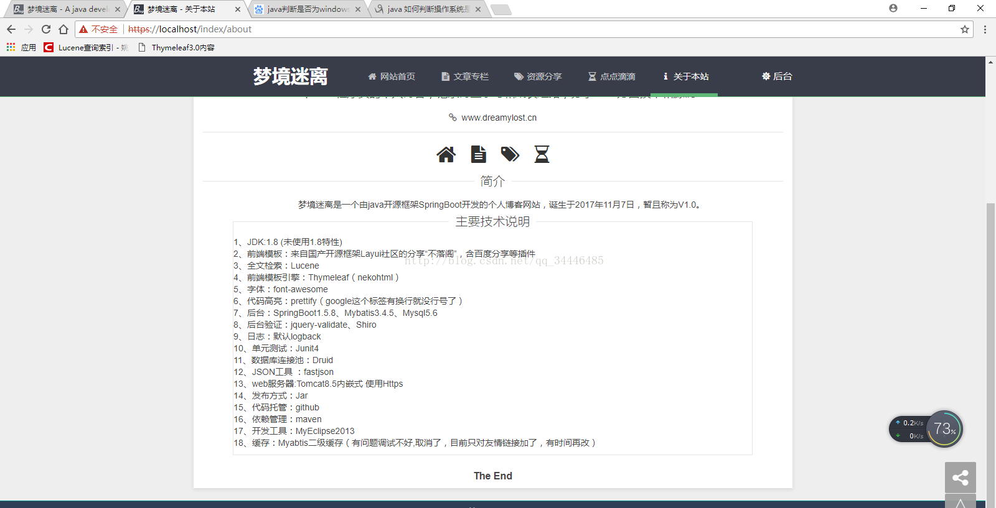Viewport: 996px width, 508px height.
Task: Close the '梦境迷离 - 关于本站' tab
Action: pos(238,9)
